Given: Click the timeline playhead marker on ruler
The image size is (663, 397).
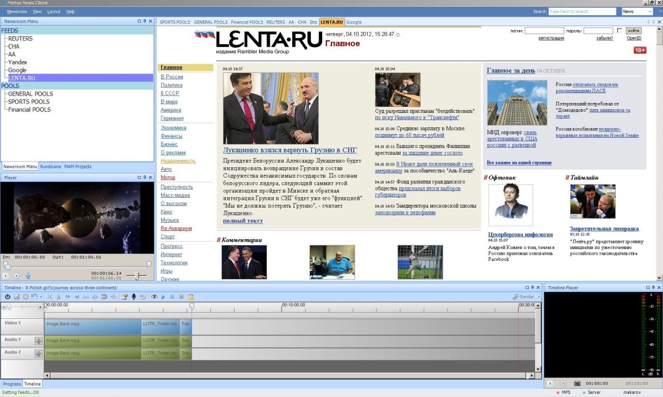Looking at the screenshot, I should click(x=192, y=307).
